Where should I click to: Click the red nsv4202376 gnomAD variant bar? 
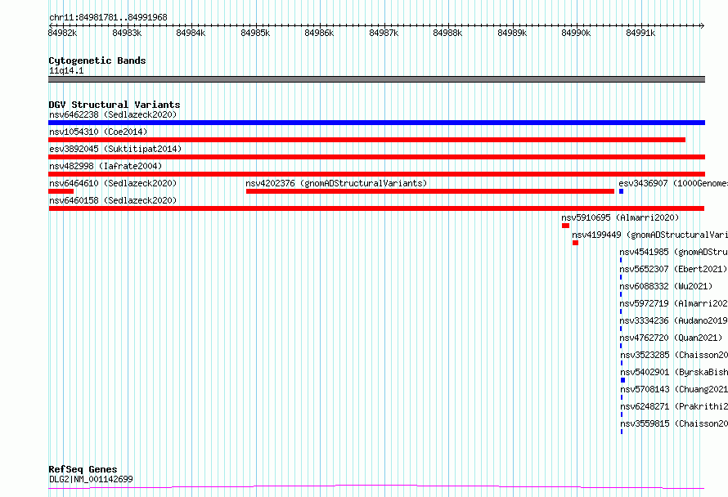click(x=430, y=191)
